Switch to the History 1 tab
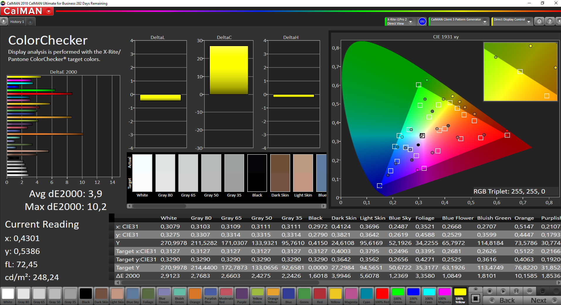The width and height of the screenshot is (561, 305). tap(17, 22)
